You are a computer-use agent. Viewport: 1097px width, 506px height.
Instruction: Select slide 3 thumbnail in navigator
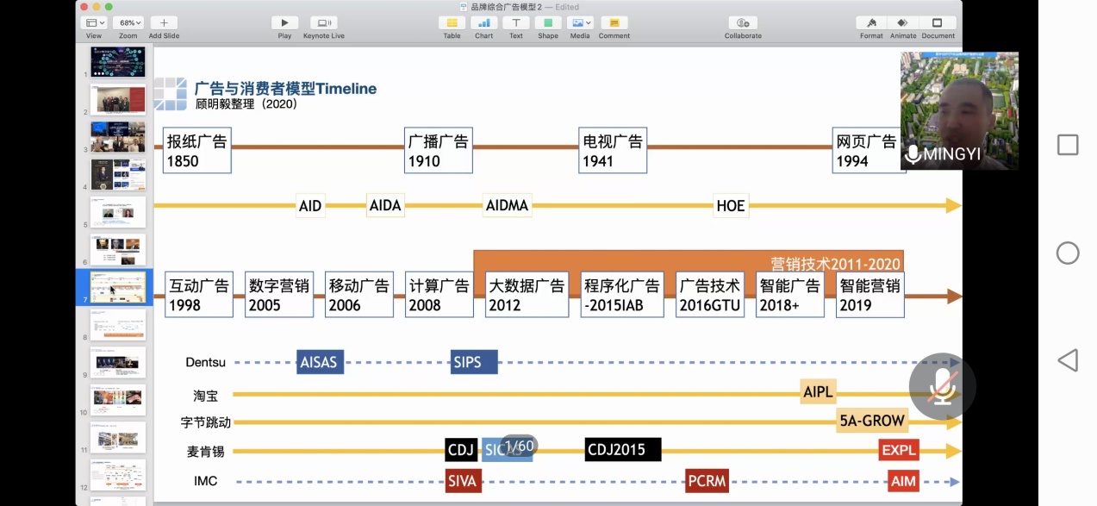pos(118,137)
